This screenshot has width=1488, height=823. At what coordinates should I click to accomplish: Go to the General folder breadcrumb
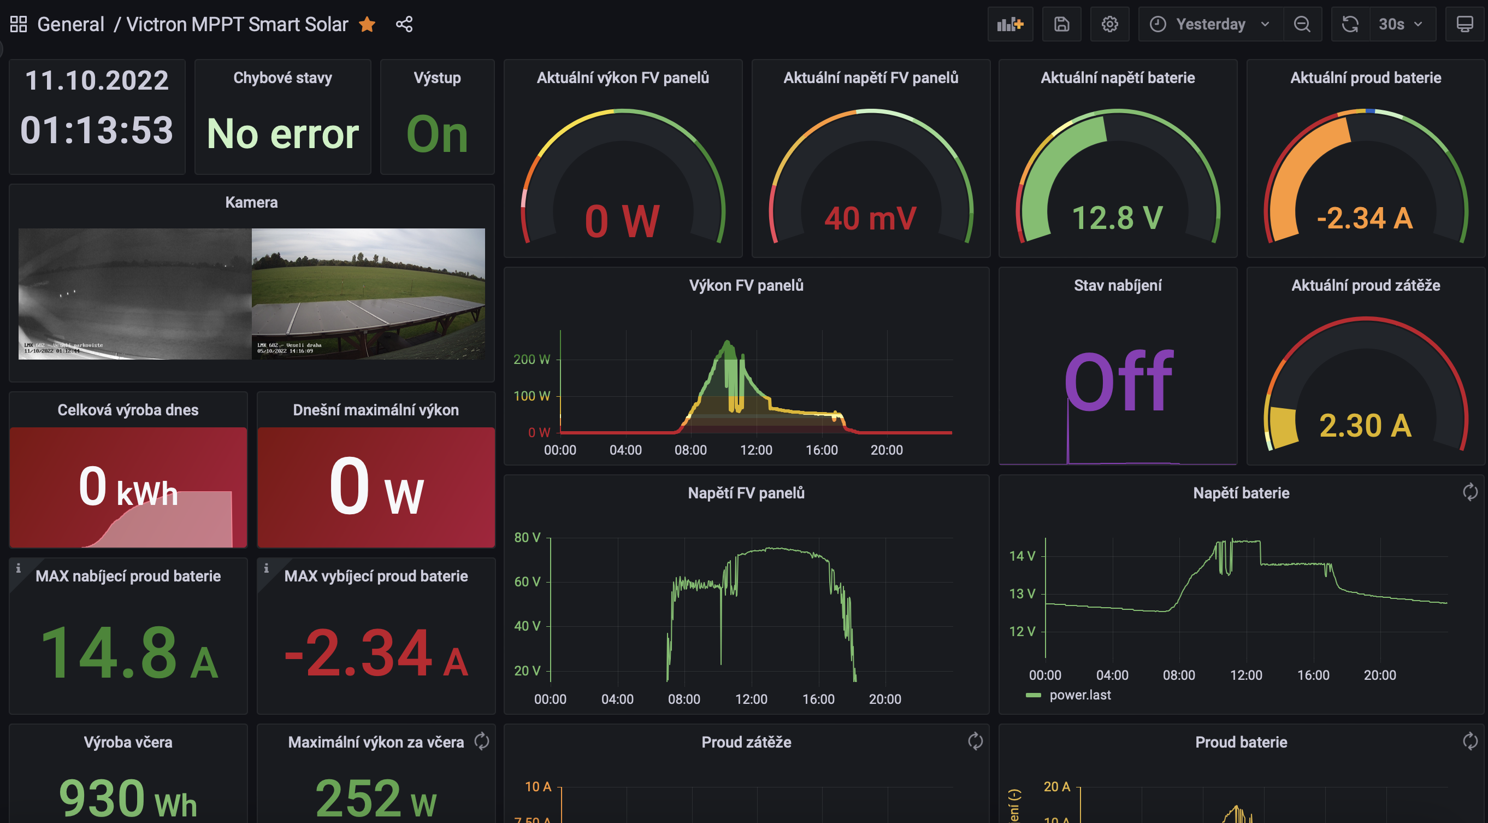70,24
